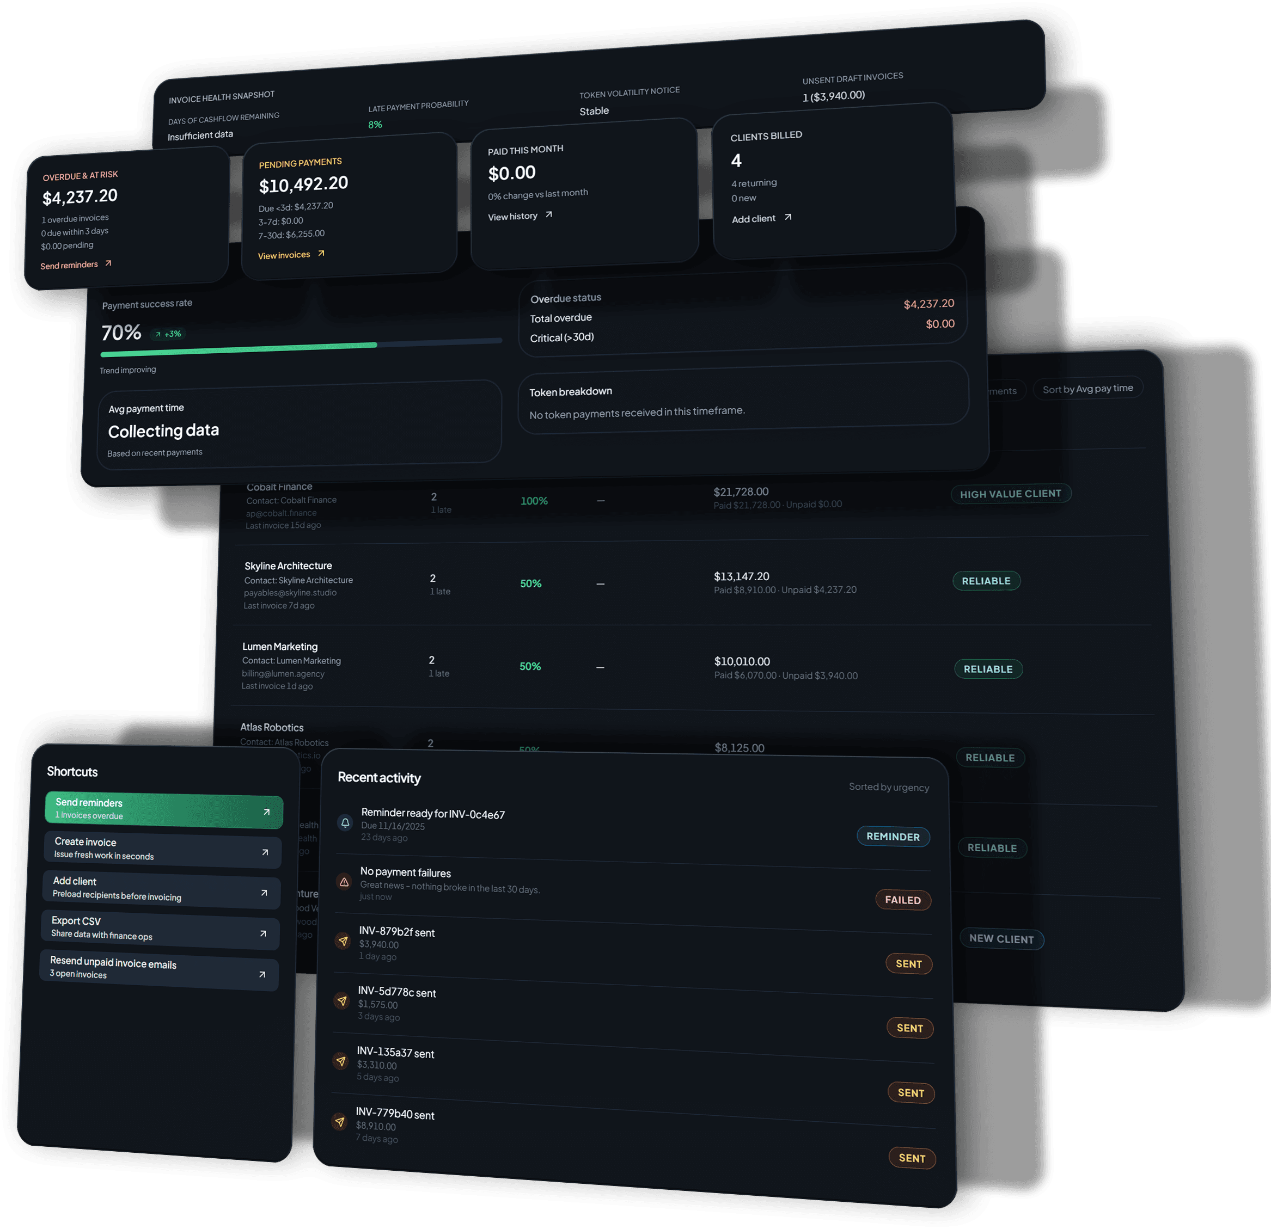
Task: Select the warning icon beside No payment failures
Action: 344,882
